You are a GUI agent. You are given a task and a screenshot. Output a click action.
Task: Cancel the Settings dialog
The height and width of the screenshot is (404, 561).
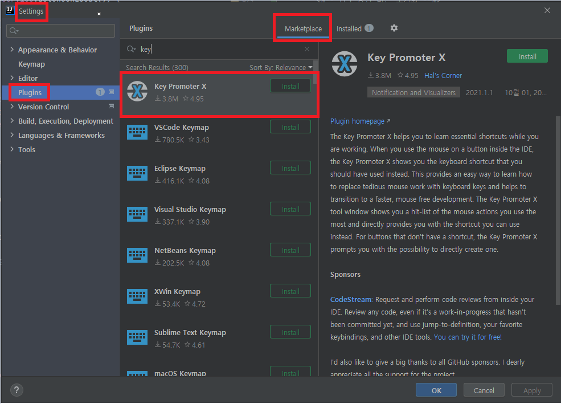point(484,390)
